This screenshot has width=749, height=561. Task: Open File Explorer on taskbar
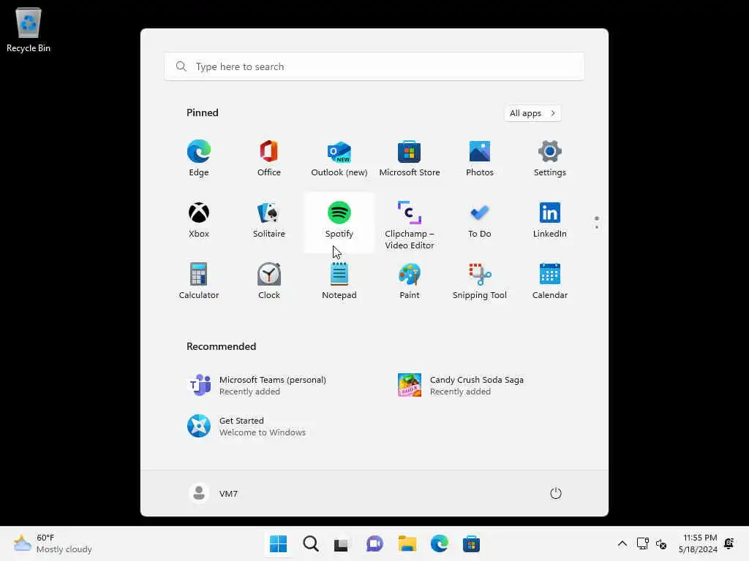pyautogui.click(x=407, y=543)
